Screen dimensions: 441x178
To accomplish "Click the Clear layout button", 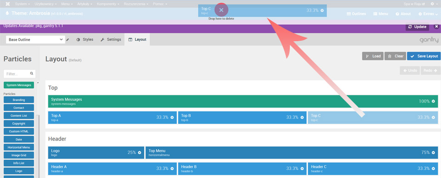I will [x=395, y=56].
